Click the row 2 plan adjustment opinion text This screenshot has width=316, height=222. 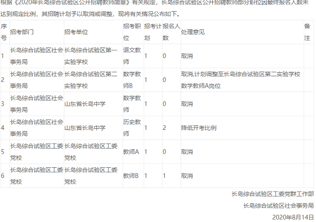tap(240, 80)
